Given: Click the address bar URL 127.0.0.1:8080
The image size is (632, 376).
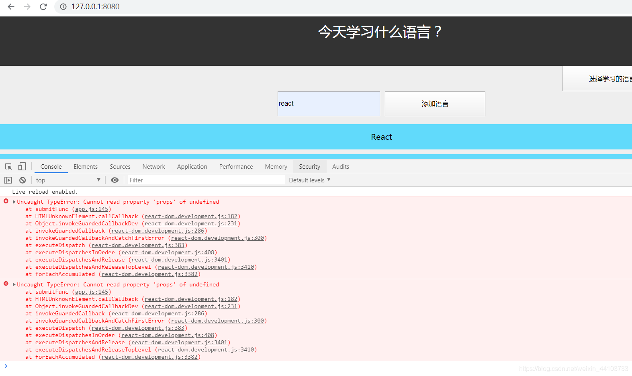Looking at the screenshot, I should pos(95,6).
